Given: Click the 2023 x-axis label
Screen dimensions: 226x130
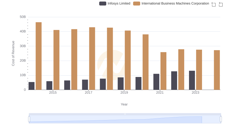Looking at the screenshot, I should point(195,92).
